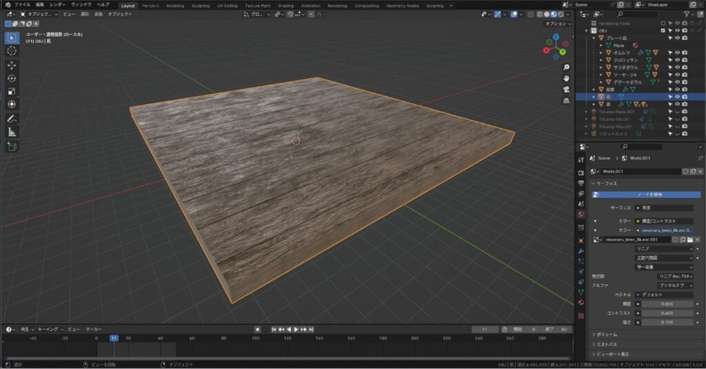Select the Rotate tool
This screenshot has width=706, height=369.
[12, 79]
